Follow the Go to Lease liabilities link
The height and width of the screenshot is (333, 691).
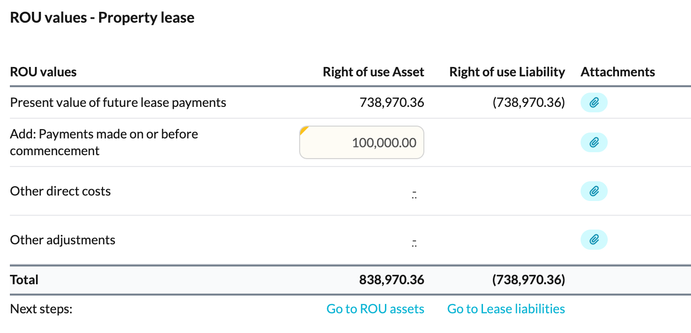coord(506,309)
